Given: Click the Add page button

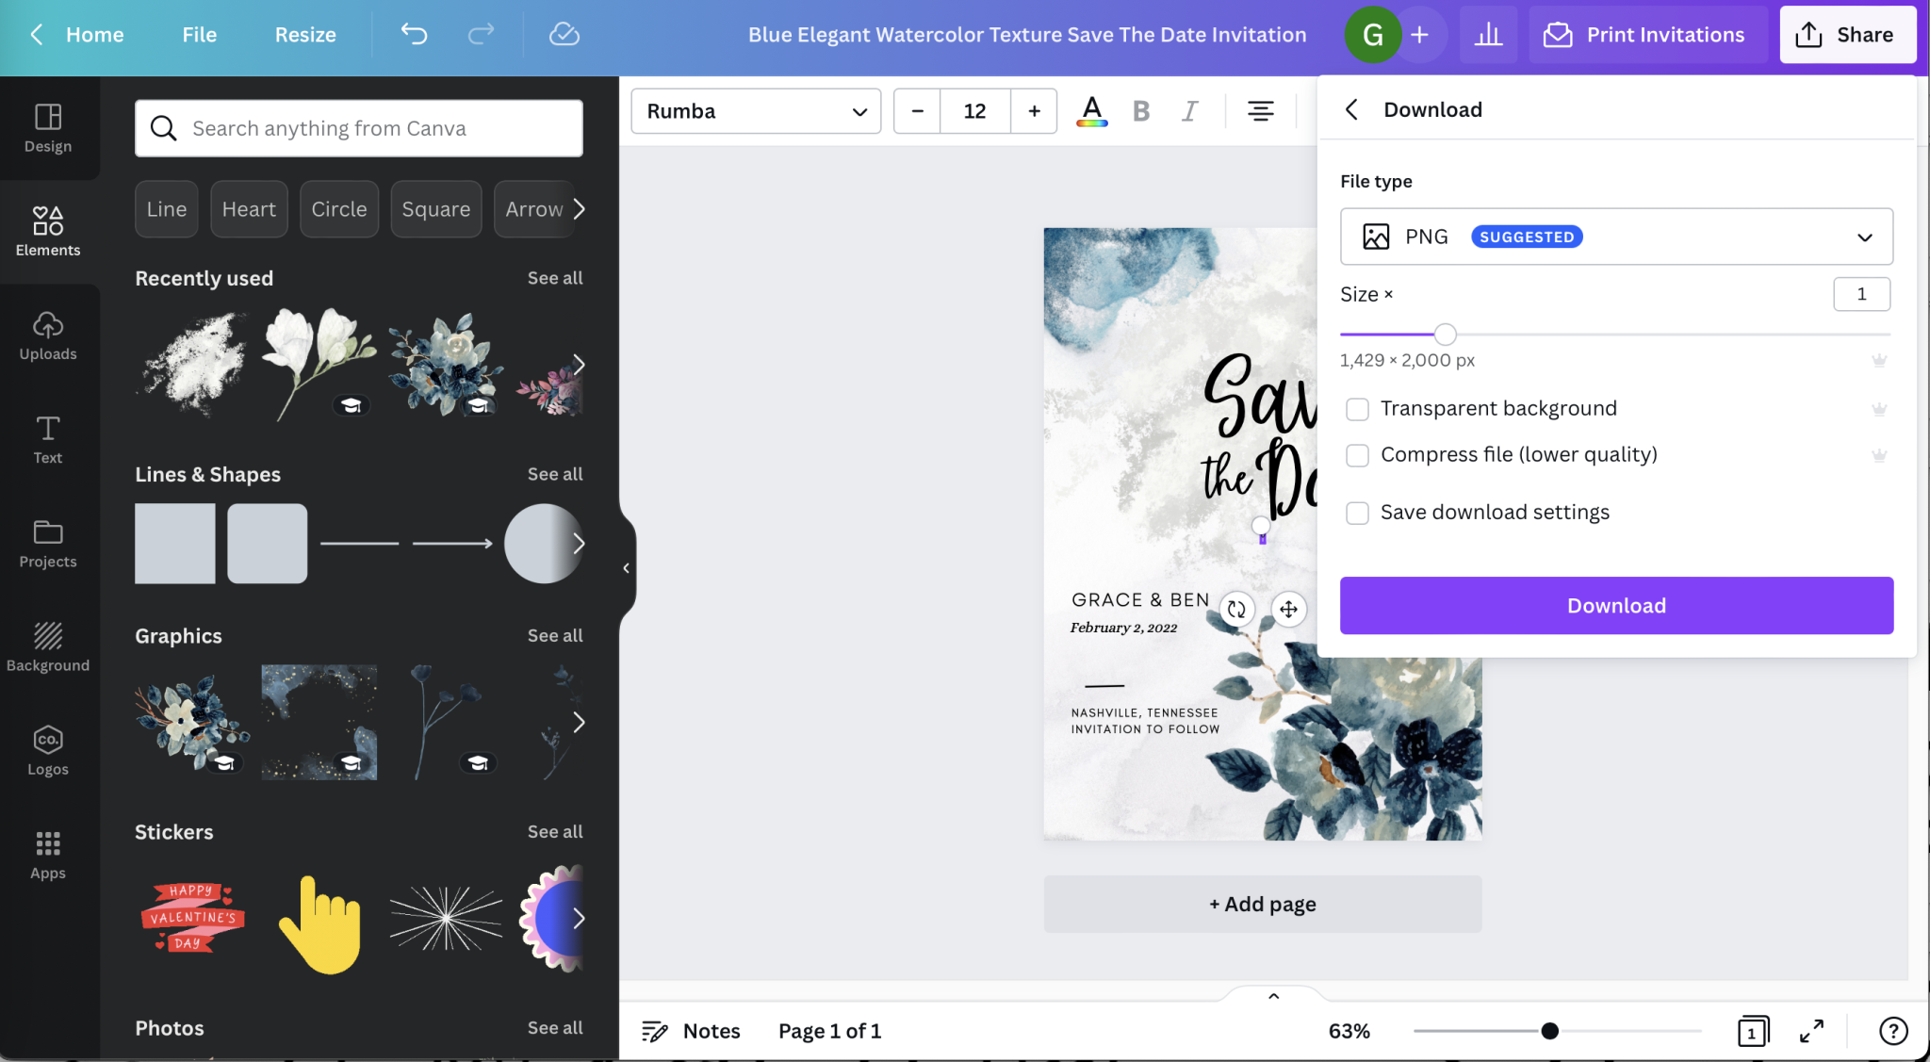Looking at the screenshot, I should coord(1262,904).
